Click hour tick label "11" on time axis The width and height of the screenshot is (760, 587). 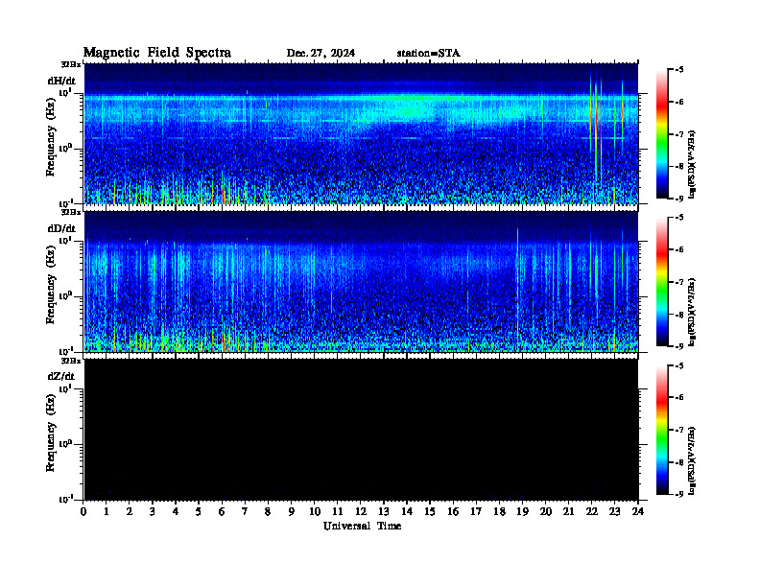338,511
